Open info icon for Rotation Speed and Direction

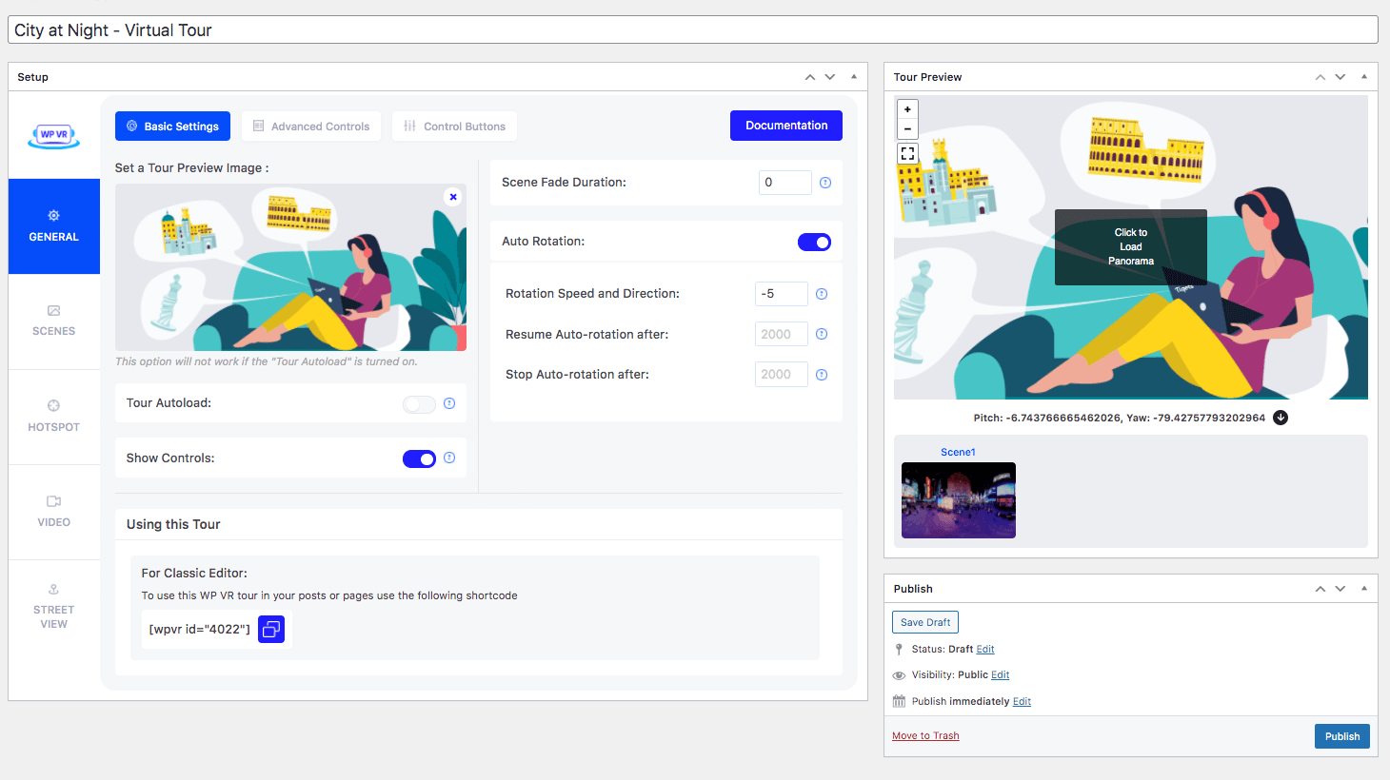[x=822, y=294]
